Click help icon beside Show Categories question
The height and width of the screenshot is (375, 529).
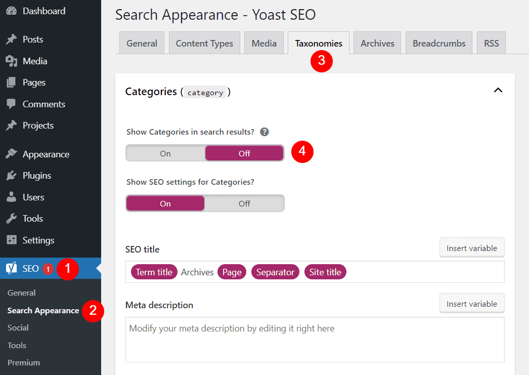click(x=264, y=132)
